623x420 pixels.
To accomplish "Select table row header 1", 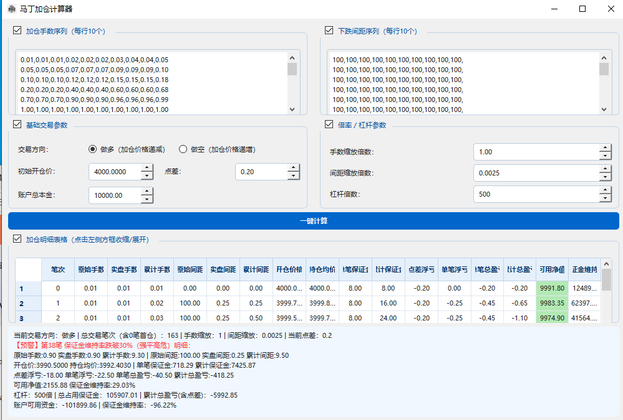I will click(28, 289).
